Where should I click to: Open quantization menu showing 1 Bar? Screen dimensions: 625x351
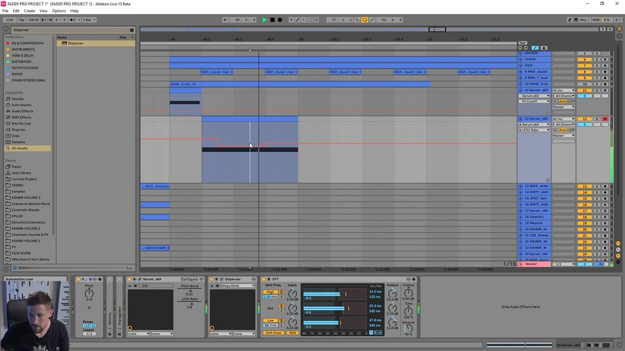point(89,19)
